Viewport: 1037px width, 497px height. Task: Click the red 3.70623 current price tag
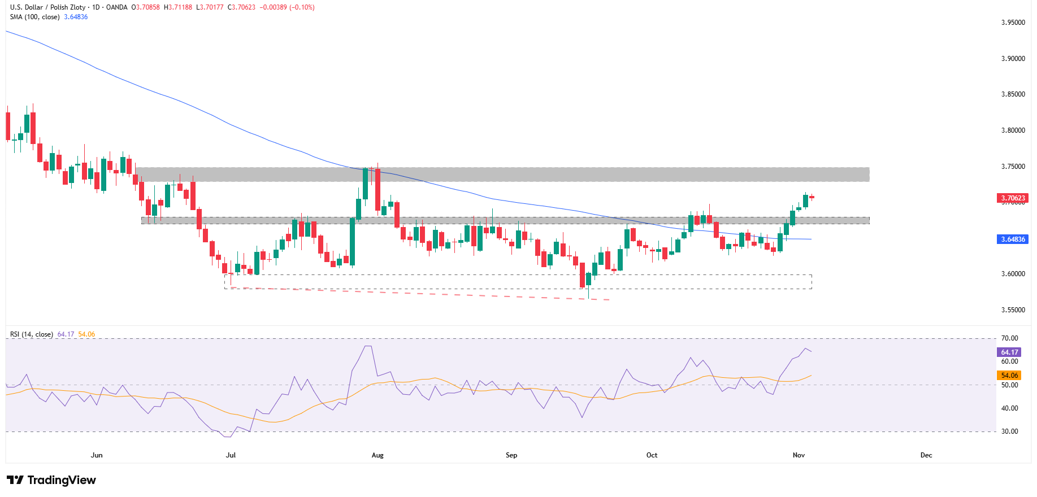pyautogui.click(x=1012, y=198)
